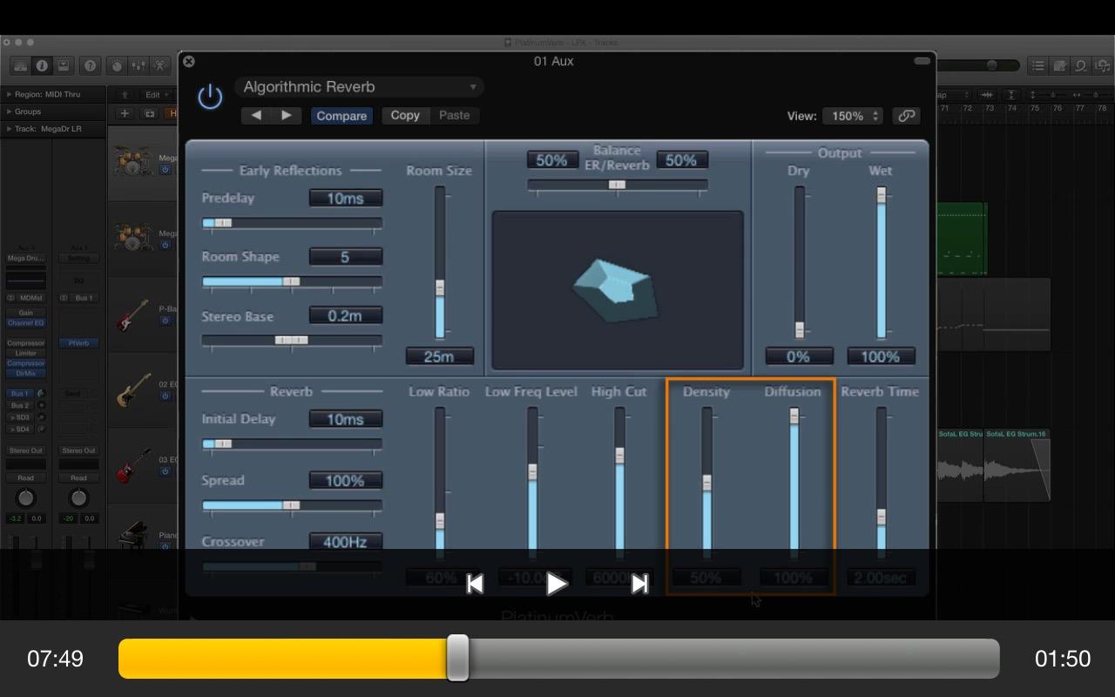Open the View 150% size dropdown
The height and width of the screenshot is (697, 1115).
click(x=853, y=116)
